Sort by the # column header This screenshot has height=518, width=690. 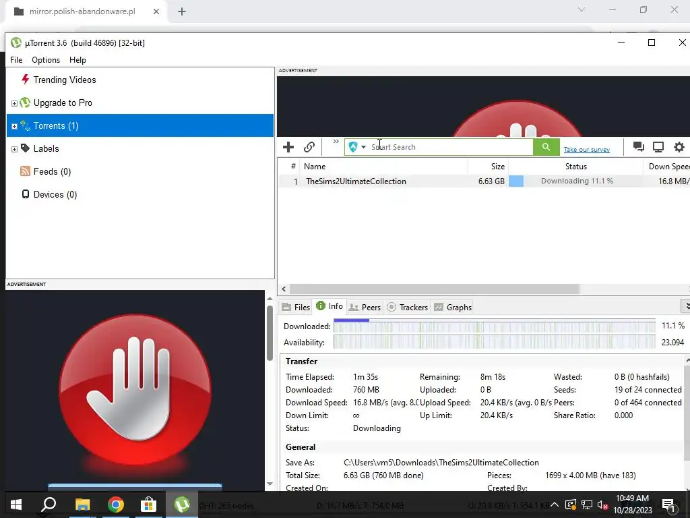[x=289, y=167]
